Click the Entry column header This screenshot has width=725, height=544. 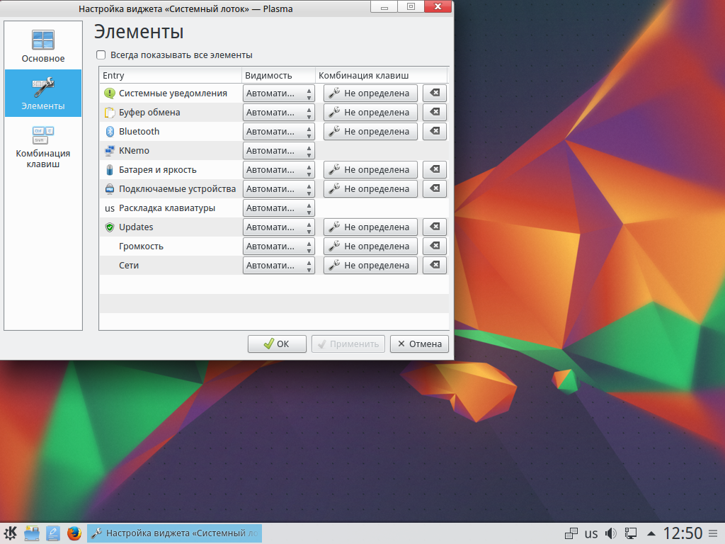click(x=171, y=75)
